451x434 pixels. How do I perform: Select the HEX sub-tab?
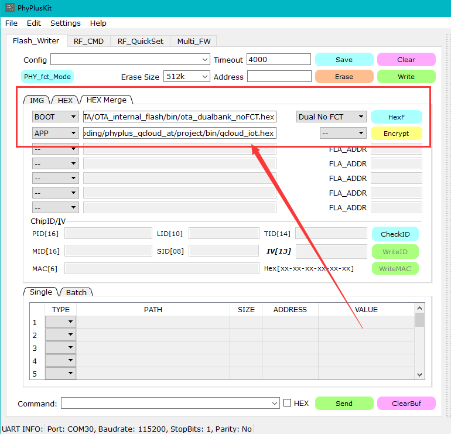coord(65,100)
